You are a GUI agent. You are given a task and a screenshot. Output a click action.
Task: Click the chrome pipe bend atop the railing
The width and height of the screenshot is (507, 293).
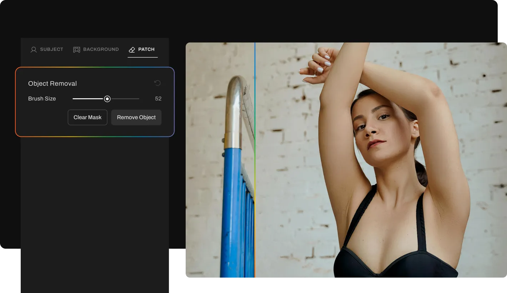click(x=236, y=89)
